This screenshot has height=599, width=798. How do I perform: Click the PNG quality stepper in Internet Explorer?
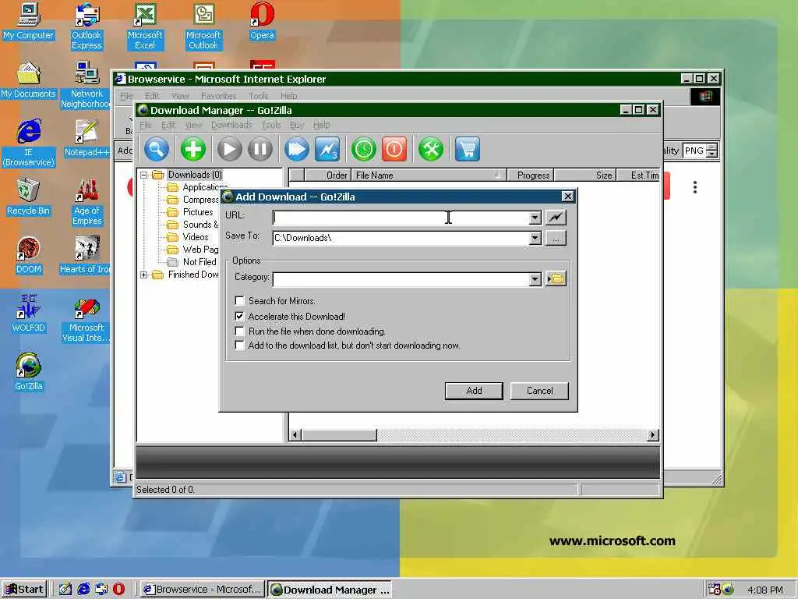tap(712, 151)
